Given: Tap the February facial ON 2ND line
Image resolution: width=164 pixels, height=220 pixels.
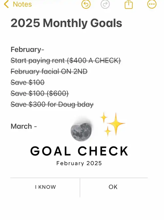Looking at the screenshot, I should pos(49,71).
